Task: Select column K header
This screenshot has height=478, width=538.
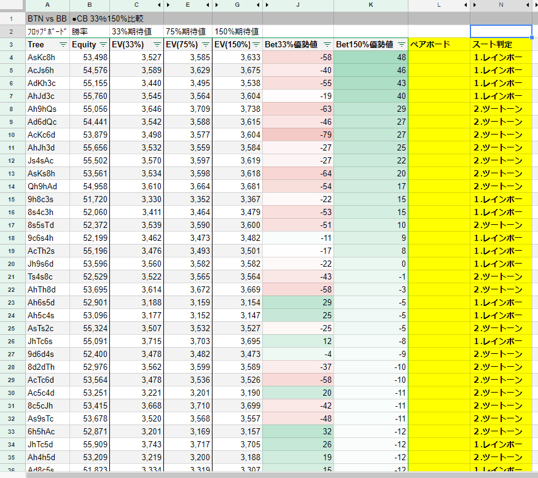Action: pos(371,5)
